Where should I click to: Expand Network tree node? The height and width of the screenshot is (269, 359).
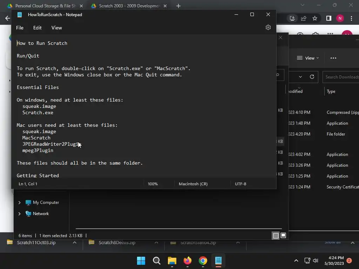point(20,214)
